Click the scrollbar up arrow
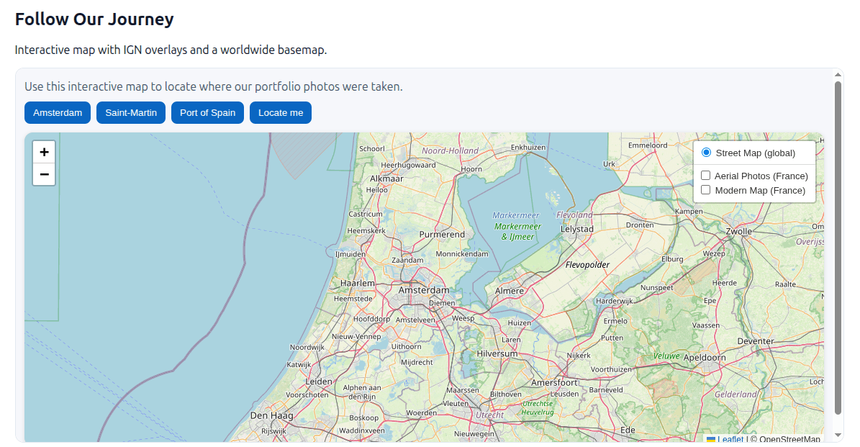Image resolution: width=860 pixels, height=447 pixels. point(838,74)
